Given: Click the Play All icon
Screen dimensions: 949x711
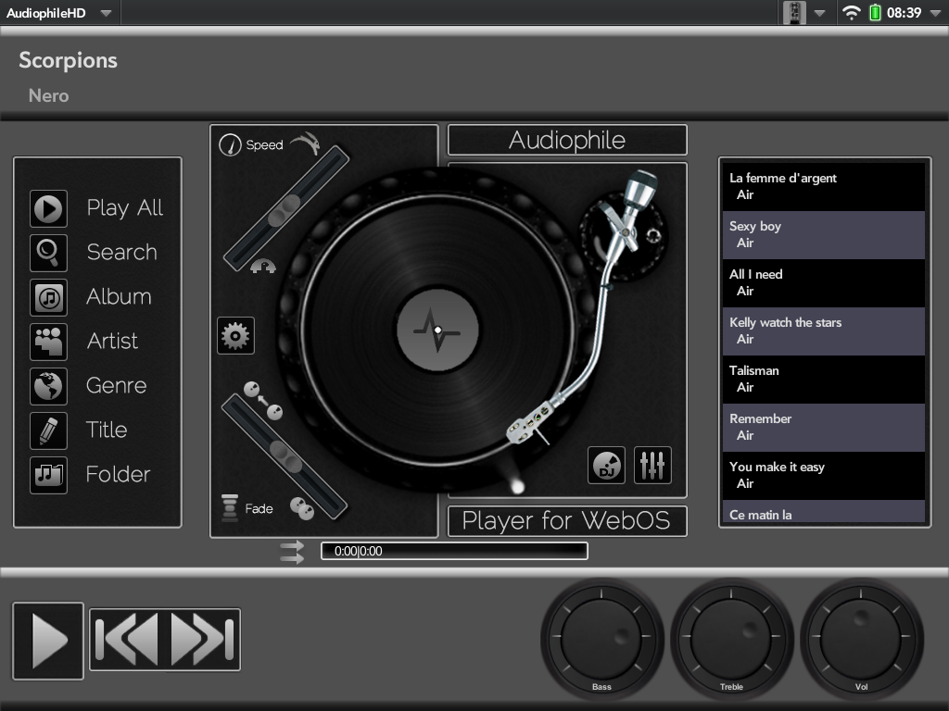Looking at the screenshot, I should click(x=48, y=208).
